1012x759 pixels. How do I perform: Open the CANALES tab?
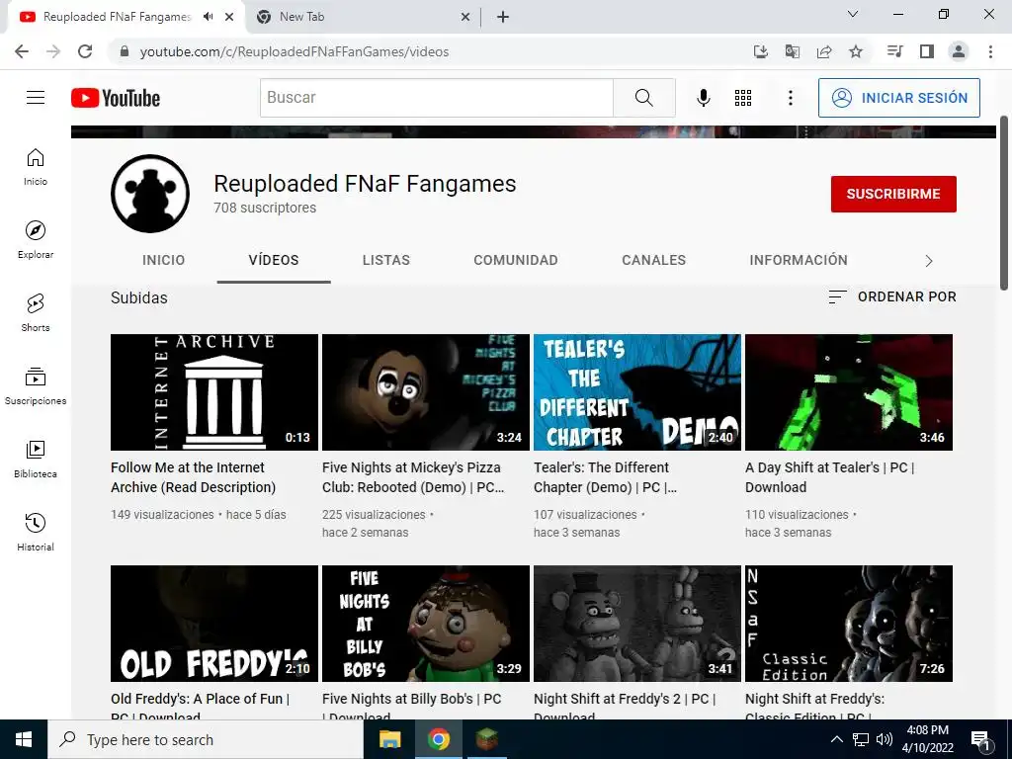click(x=654, y=260)
